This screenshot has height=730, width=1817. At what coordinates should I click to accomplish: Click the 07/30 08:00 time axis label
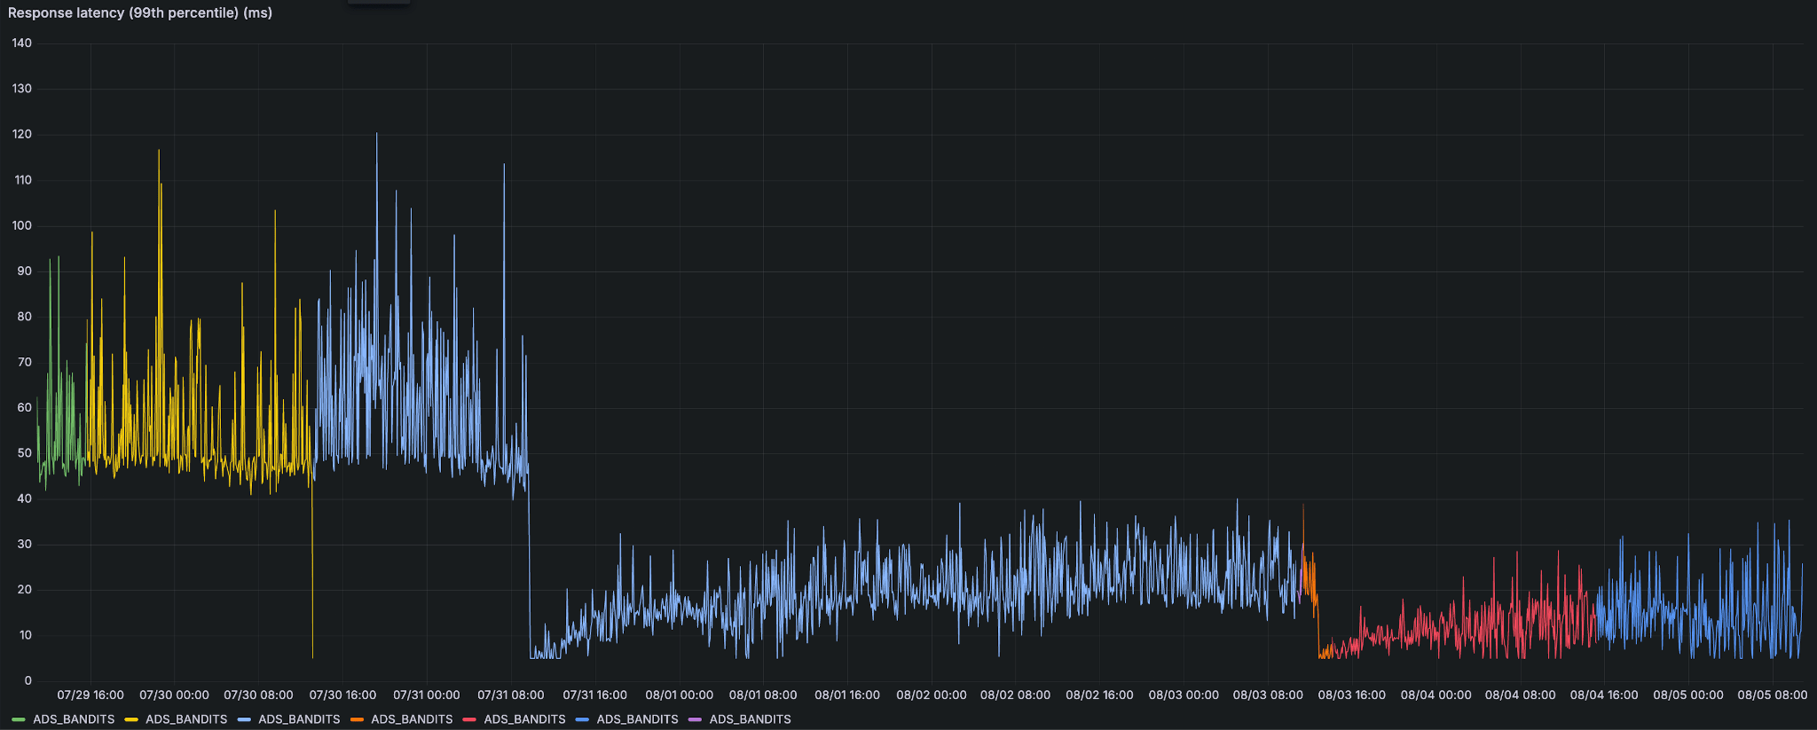pos(258,695)
